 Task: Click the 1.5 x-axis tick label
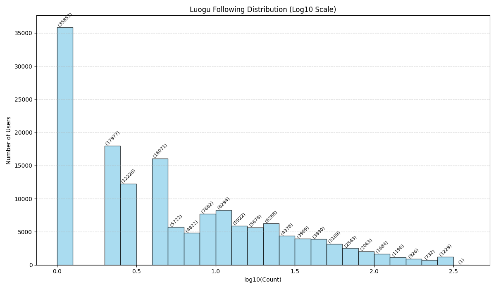click(x=295, y=271)
